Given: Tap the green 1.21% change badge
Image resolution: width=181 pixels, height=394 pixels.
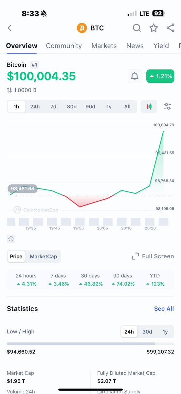Looking at the screenshot, I should 160,77.
